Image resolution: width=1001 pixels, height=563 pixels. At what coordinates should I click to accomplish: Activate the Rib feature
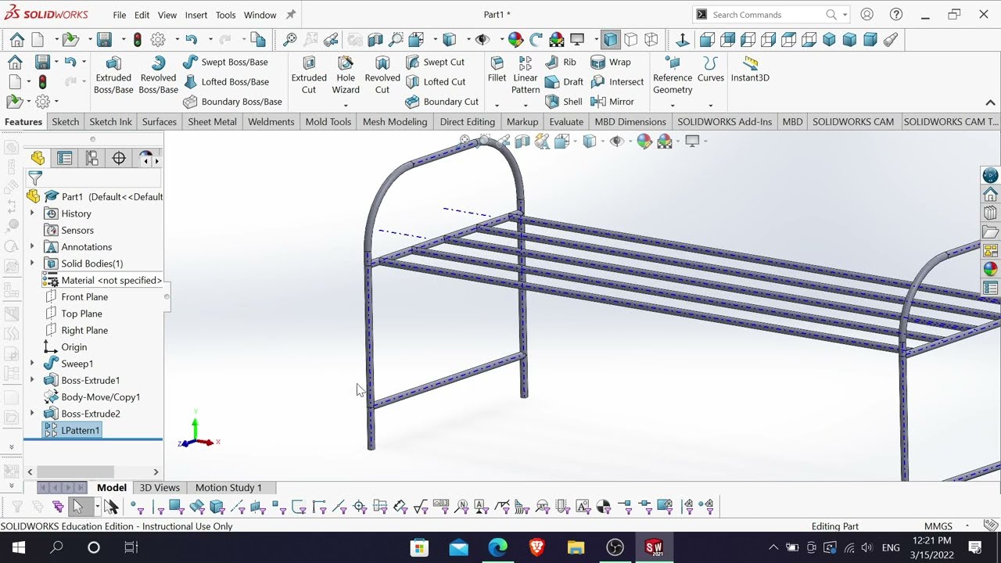[x=561, y=62]
